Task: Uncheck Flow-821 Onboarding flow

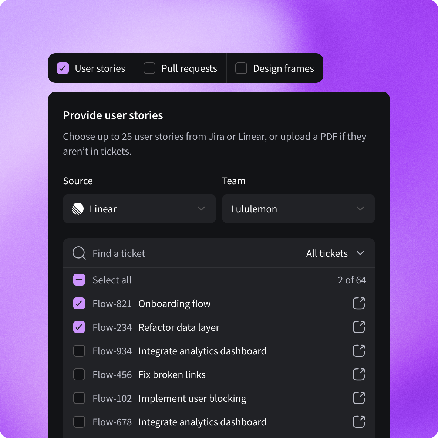Action: click(x=79, y=303)
